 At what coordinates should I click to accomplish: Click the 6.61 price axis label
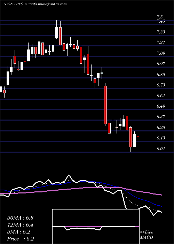(x=161, y=96)
